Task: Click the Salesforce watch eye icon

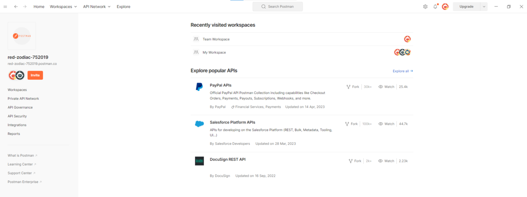Action: pyautogui.click(x=381, y=124)
